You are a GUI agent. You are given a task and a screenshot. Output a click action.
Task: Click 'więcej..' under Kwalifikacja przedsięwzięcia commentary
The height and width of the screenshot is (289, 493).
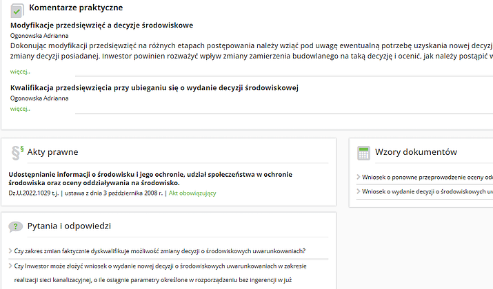coord(20,109)
